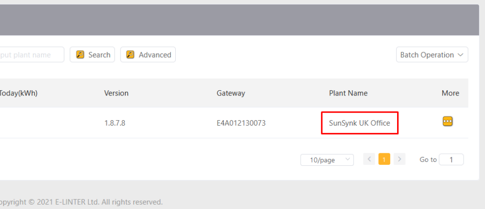
Task: Select page 1 in pagination
Action: [x=384, y=159]
